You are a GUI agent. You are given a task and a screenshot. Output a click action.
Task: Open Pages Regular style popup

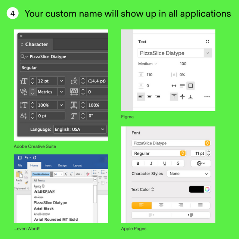tap(158, 153)
